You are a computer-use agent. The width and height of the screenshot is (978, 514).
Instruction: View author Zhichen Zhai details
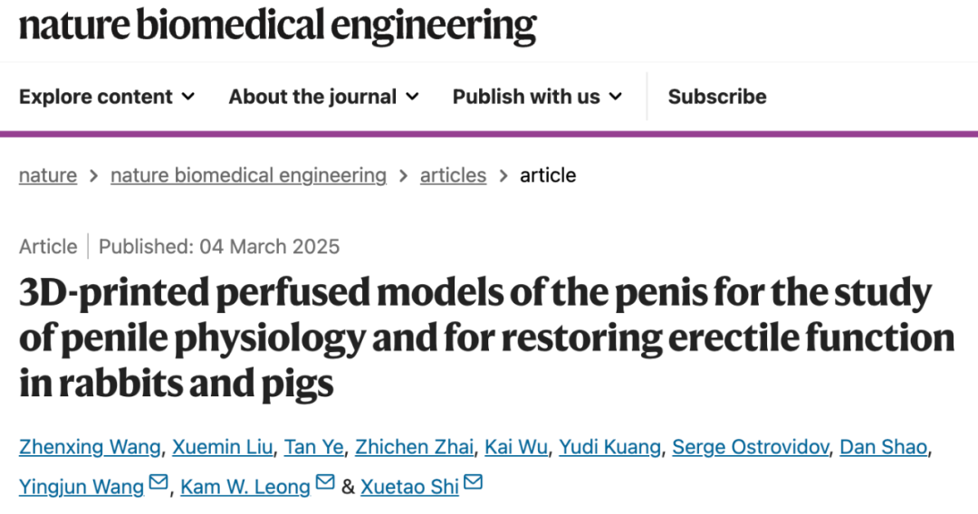pos(413,446)
